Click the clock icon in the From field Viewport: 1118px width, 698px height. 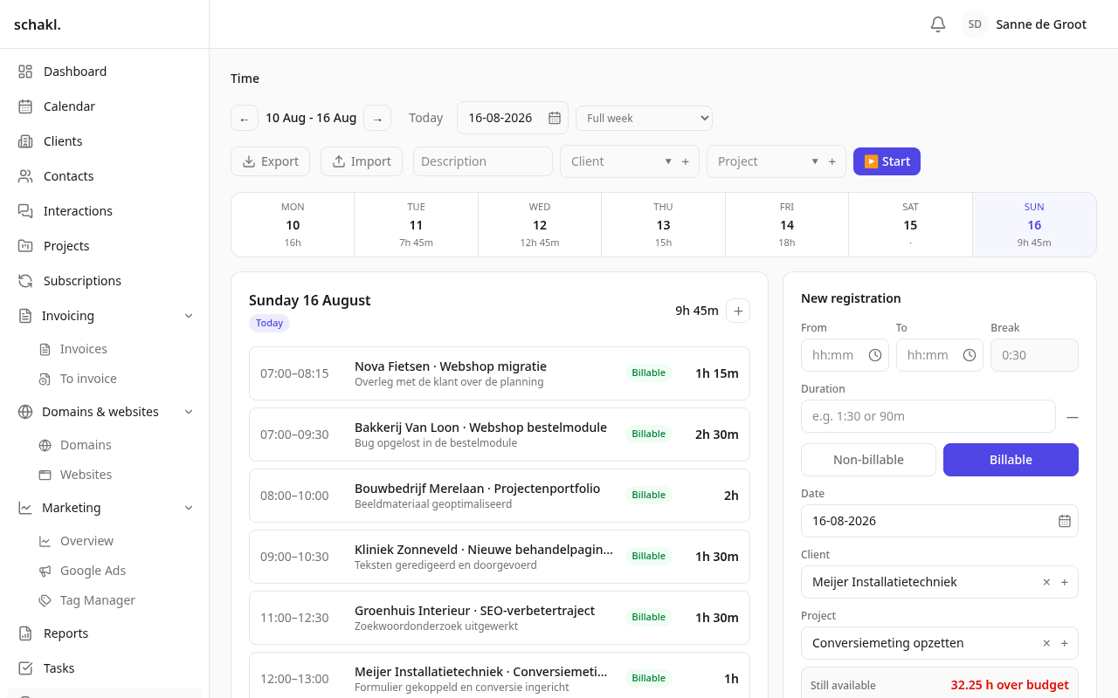[875, 355]
